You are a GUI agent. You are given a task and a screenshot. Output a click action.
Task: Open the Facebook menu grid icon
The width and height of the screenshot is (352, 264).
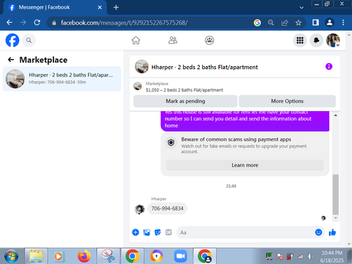coord(300,40)
